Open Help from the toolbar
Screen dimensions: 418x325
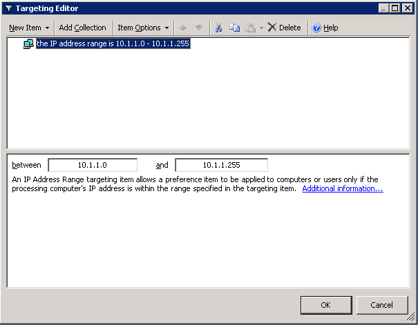(x=325, y=28)
